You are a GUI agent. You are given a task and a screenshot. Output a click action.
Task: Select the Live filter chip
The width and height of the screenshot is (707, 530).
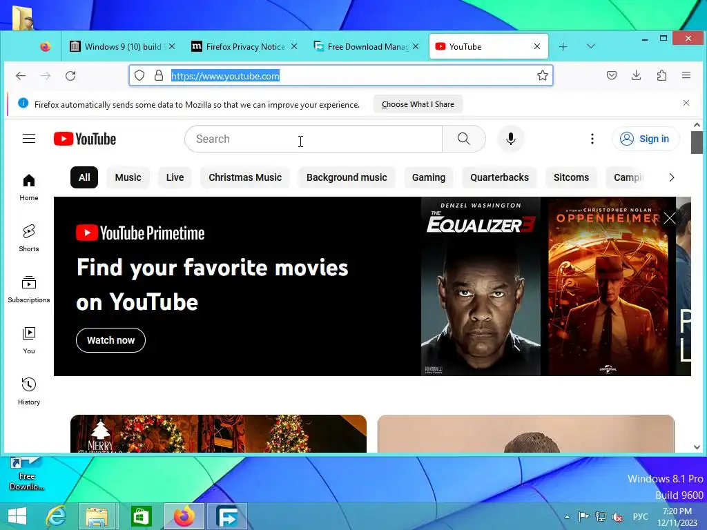coord(175,177)
